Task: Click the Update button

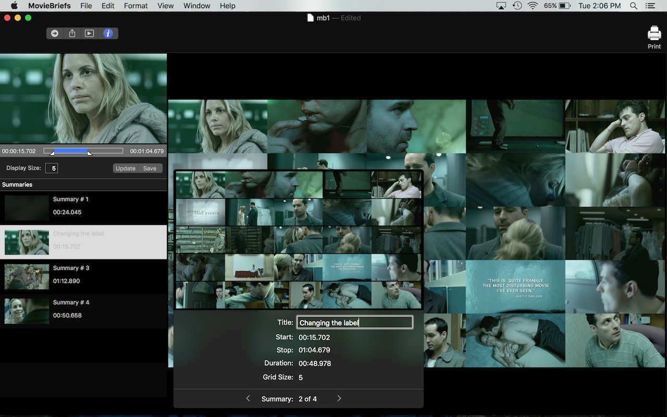Action: (x=126, y=168)
